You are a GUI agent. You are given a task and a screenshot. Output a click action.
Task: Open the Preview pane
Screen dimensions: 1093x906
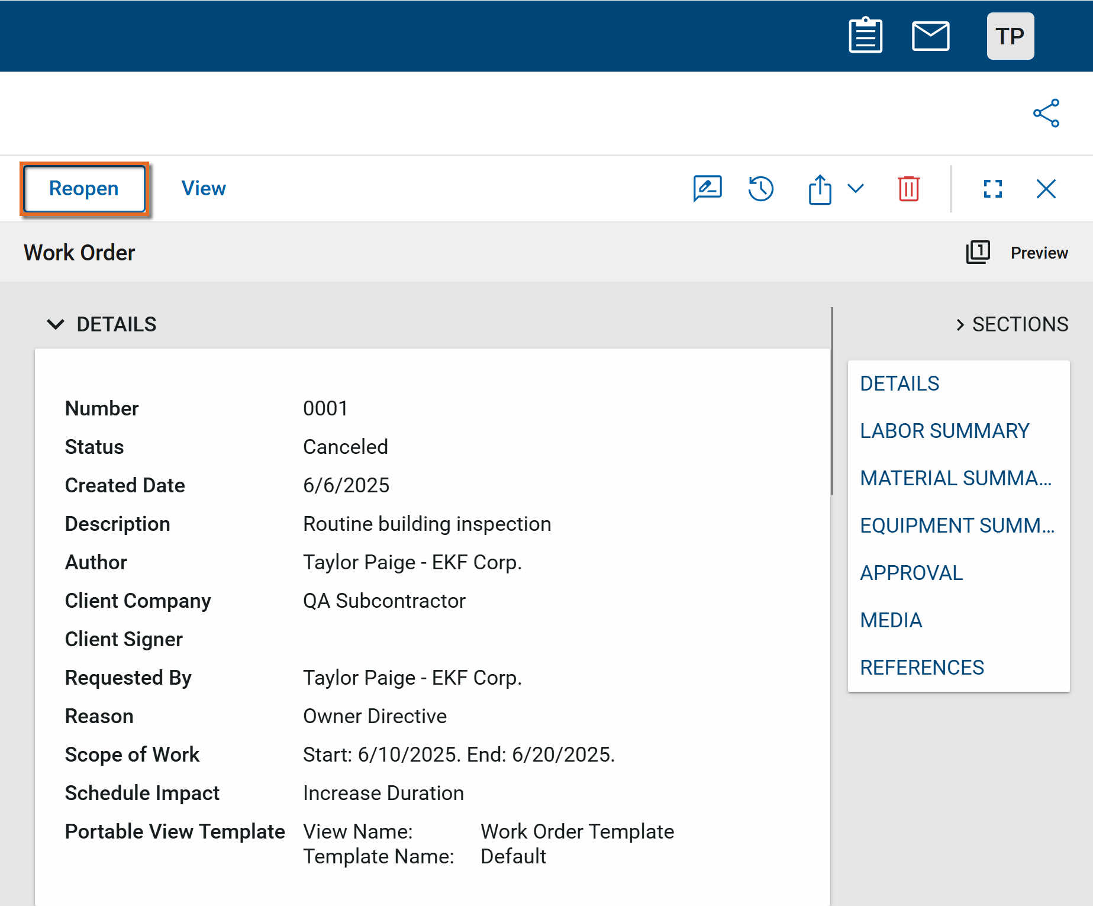coord(1017,253)
